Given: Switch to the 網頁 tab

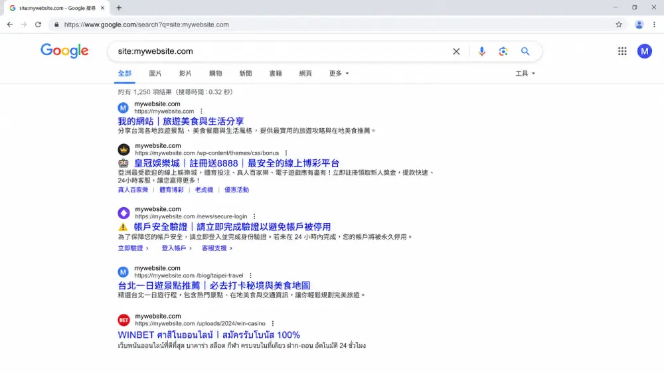Looking at the screenshot, I should coord(305,73).
